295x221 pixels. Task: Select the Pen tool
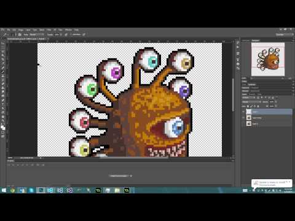[x=3, y=100]
